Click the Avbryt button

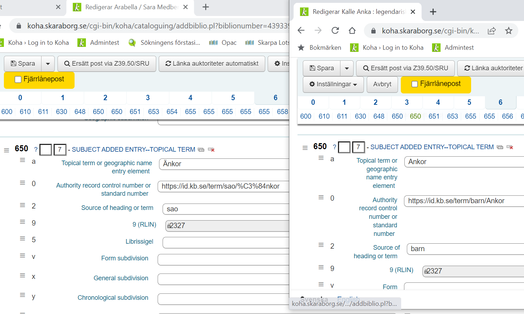(x=382, y=85)
